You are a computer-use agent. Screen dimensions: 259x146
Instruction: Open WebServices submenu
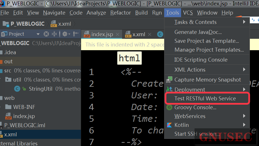pos(207,116)
